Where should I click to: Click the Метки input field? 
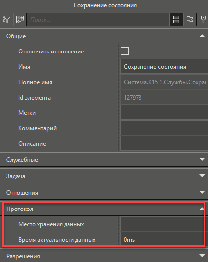[x=164, y=113]
